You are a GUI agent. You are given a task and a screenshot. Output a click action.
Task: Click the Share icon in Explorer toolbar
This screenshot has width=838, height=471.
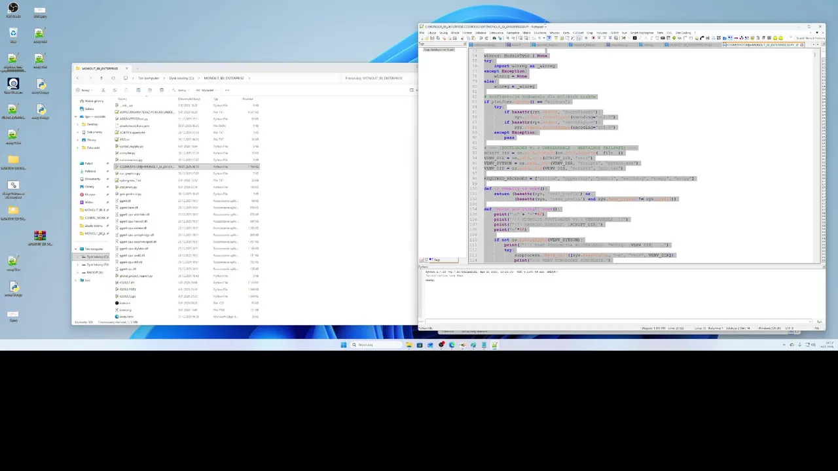(x=150, y=90)
